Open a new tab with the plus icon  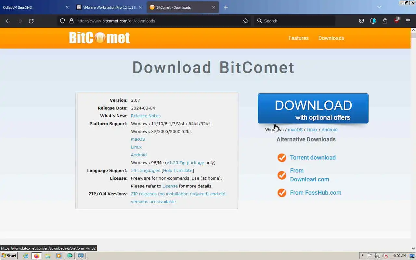point(226,7)
